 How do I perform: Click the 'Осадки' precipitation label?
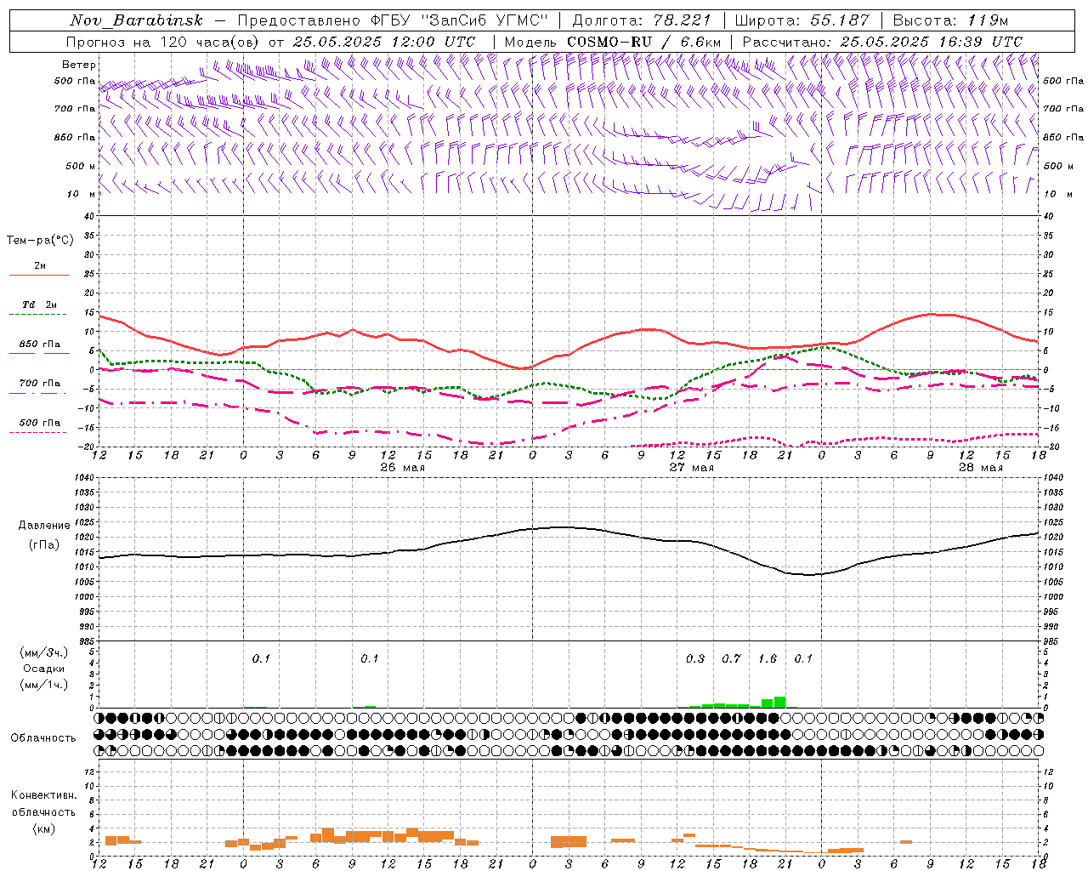click(x=43, y=669)
